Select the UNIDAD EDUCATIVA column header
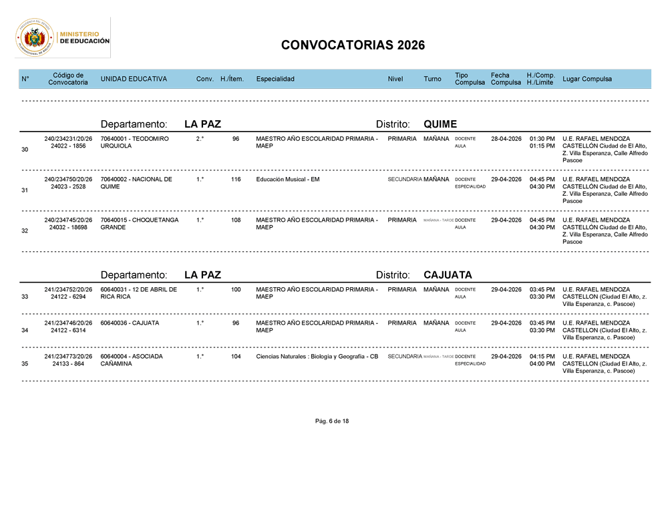 [x=134, y=79]
